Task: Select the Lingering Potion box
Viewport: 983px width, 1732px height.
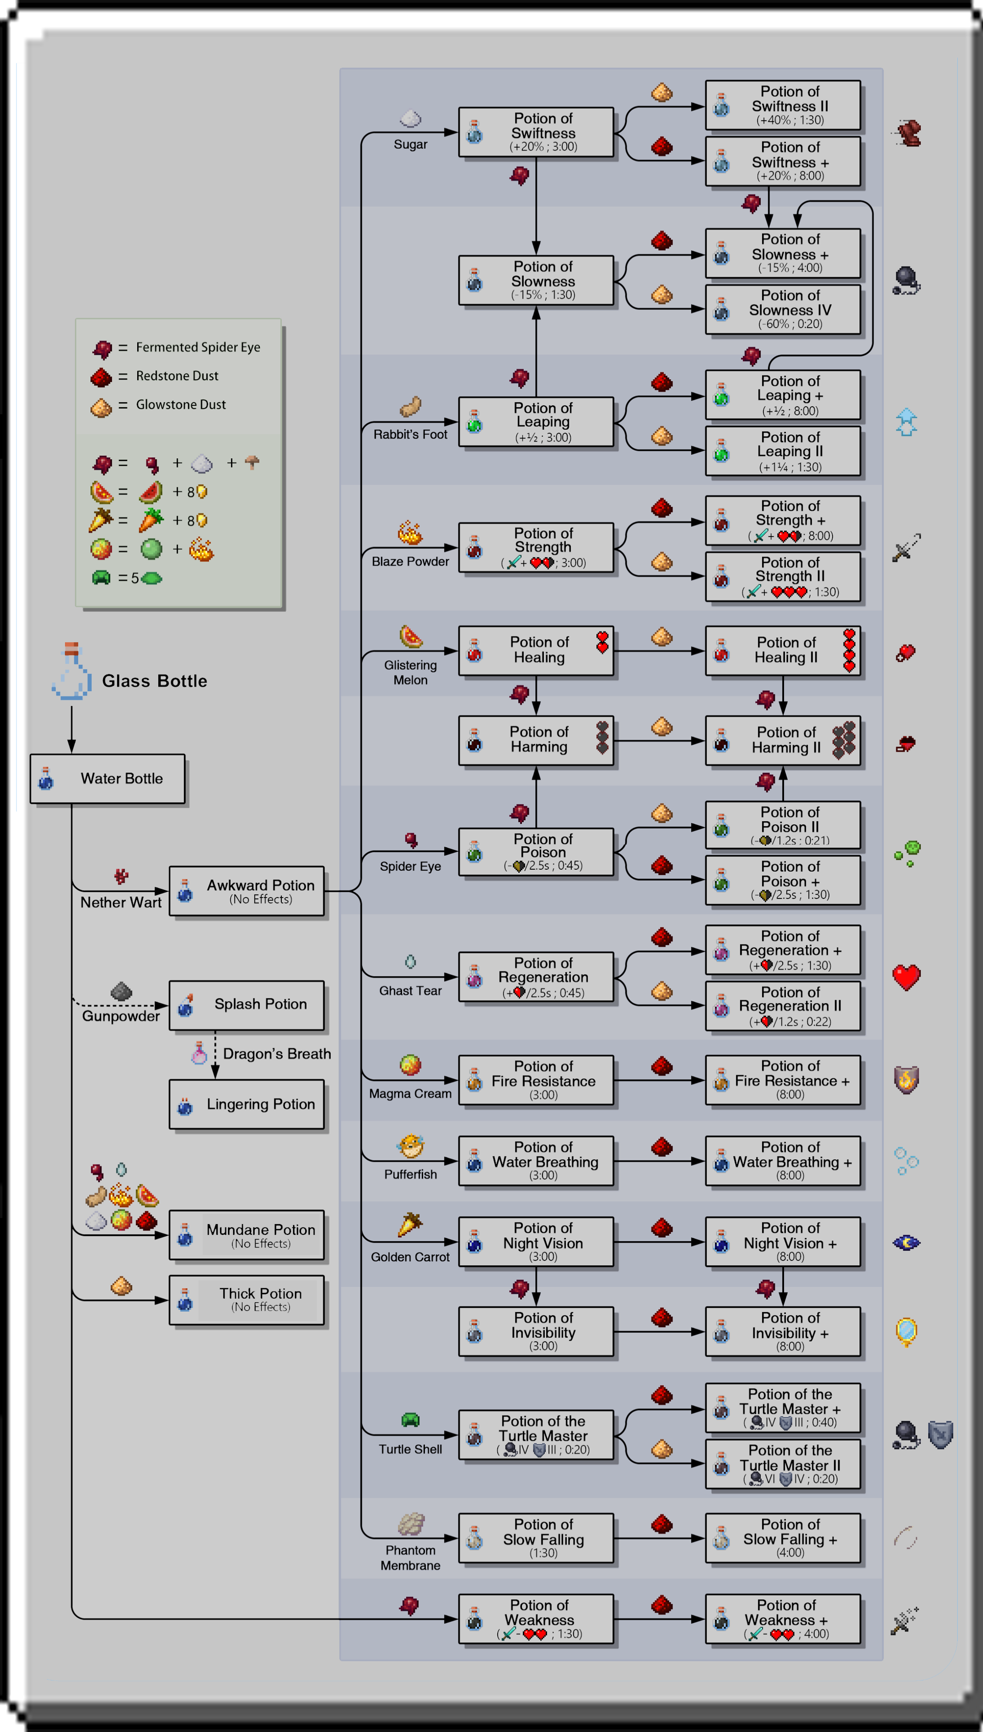Action: point(247,1104)
